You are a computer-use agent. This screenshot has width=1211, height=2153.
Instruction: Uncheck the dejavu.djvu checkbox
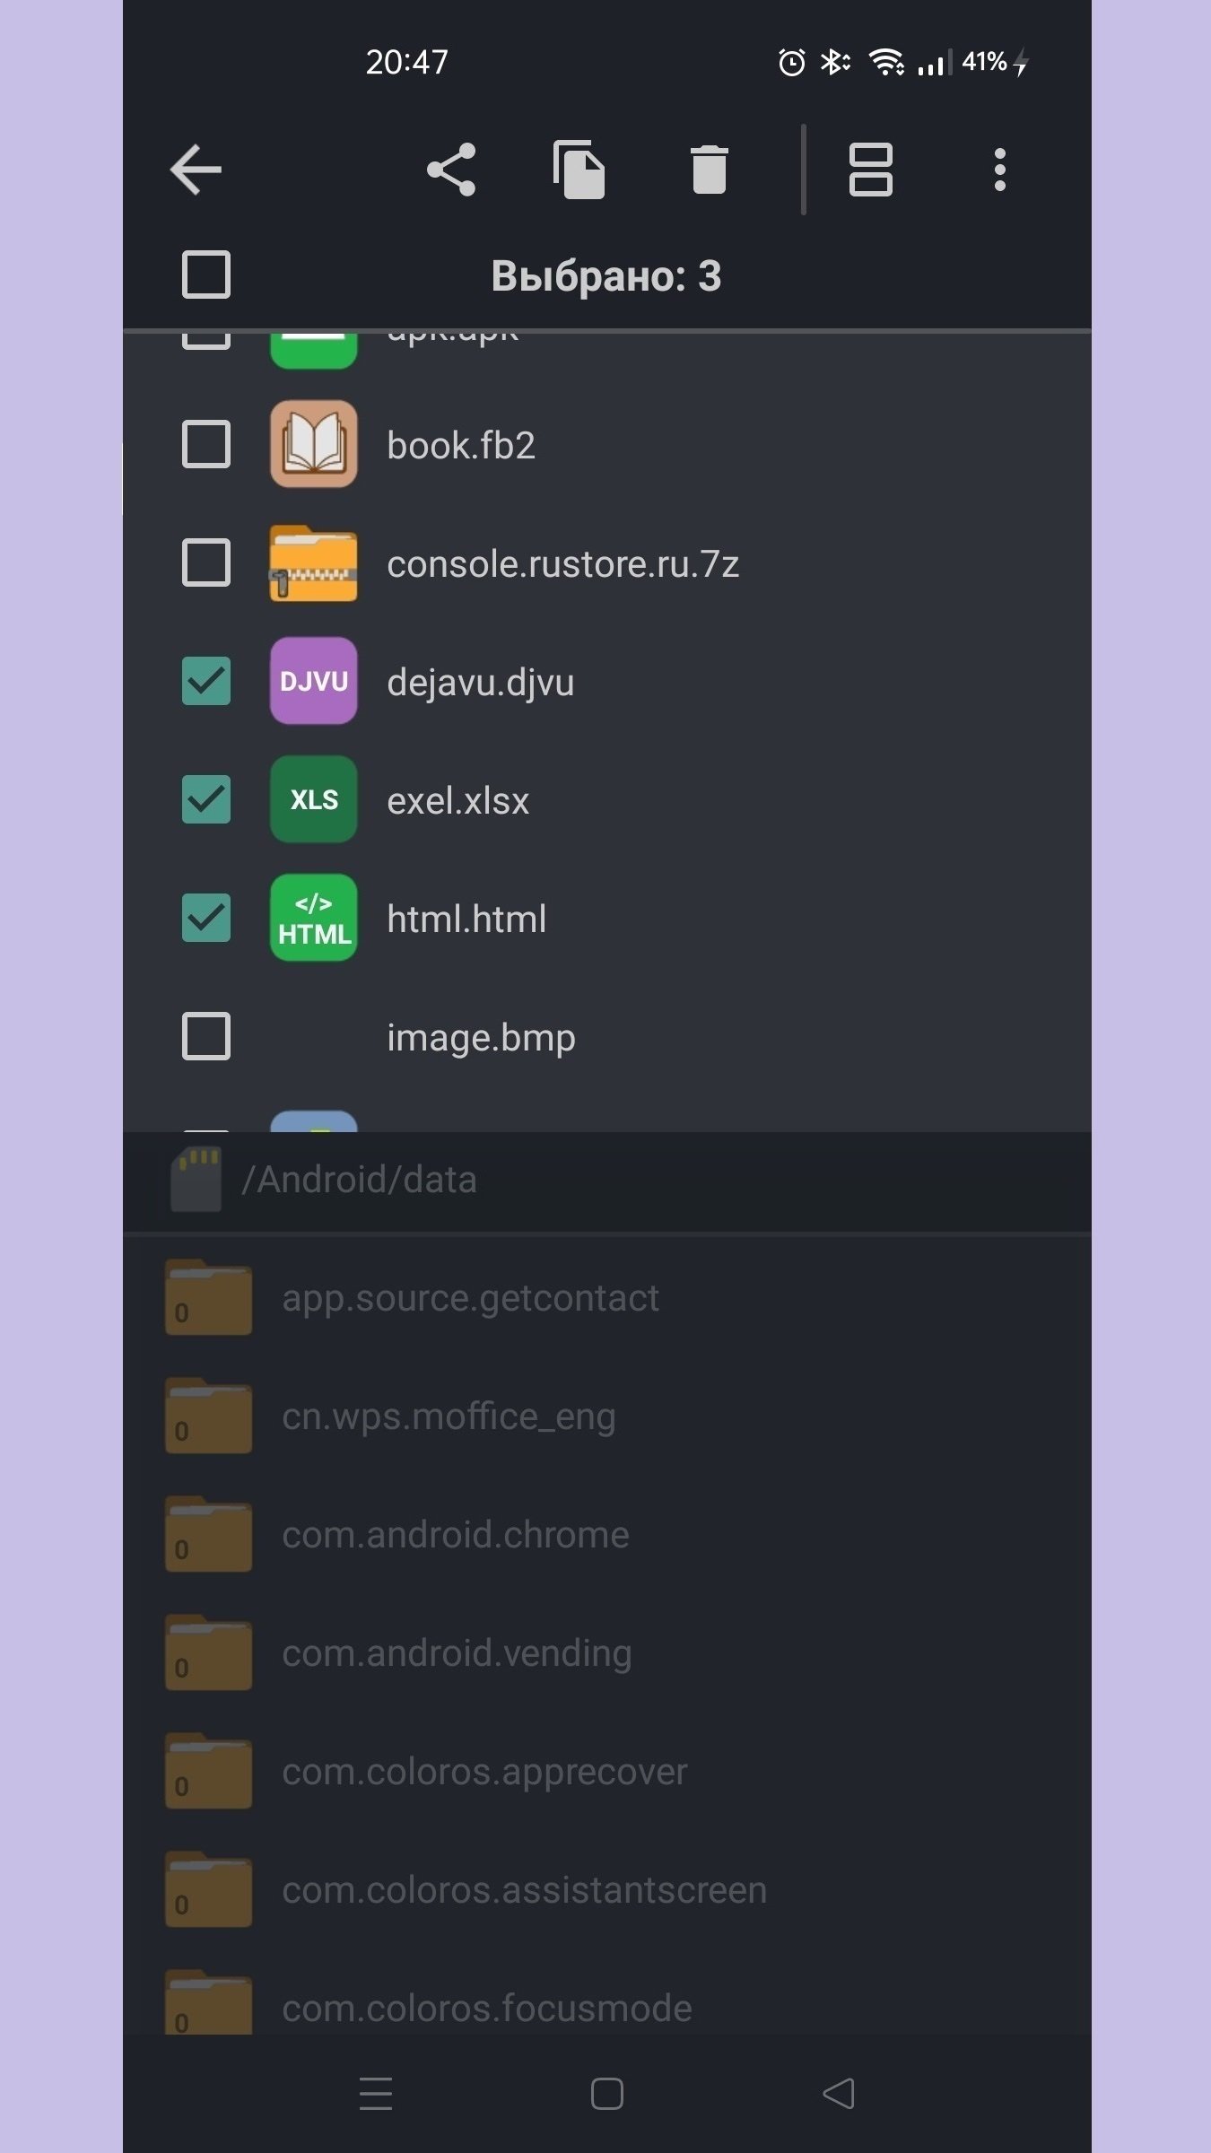tap(206, 681)
